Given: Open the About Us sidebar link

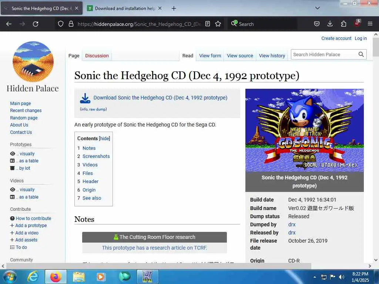Looking at the screenshot, I should (x=19, y=125).
